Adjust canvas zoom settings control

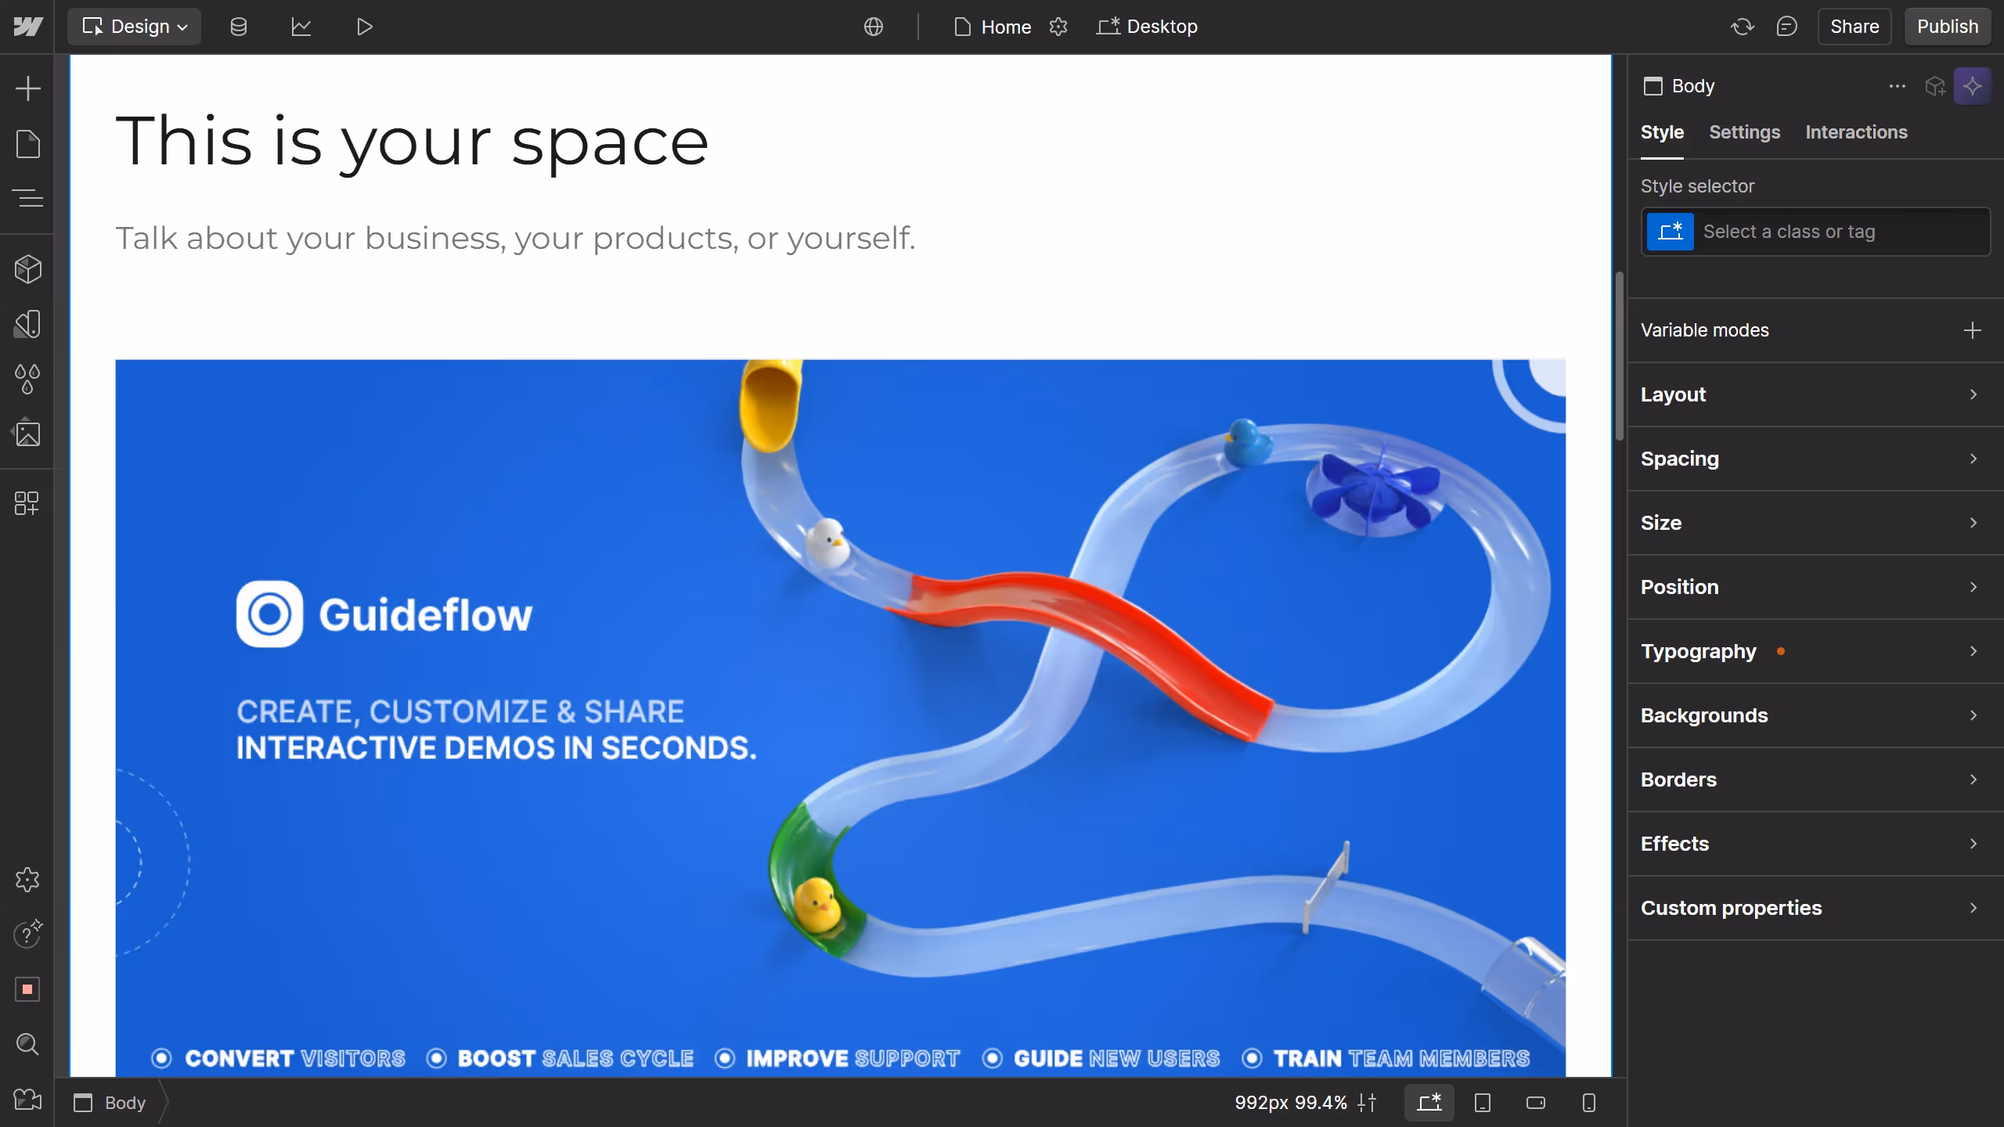coord(1368,1102)
